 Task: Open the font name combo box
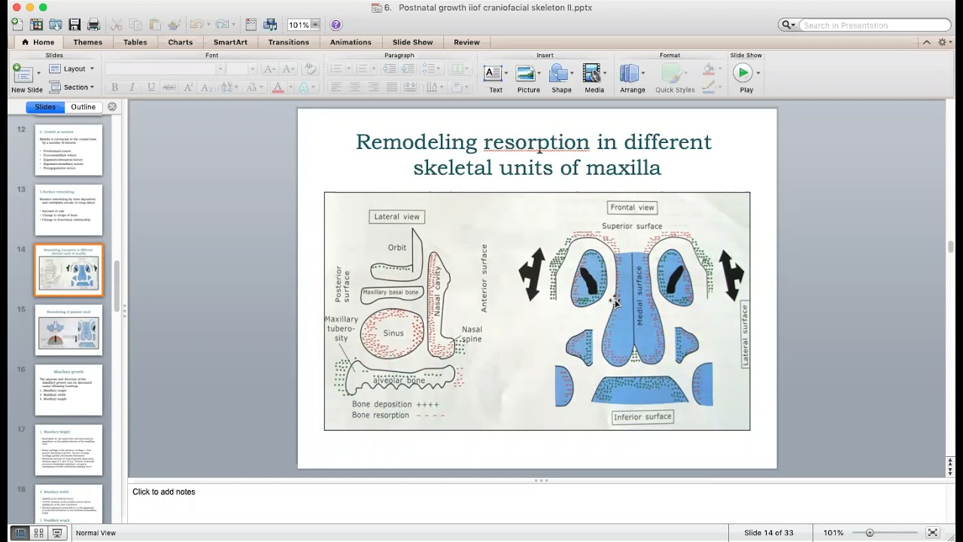166,69
